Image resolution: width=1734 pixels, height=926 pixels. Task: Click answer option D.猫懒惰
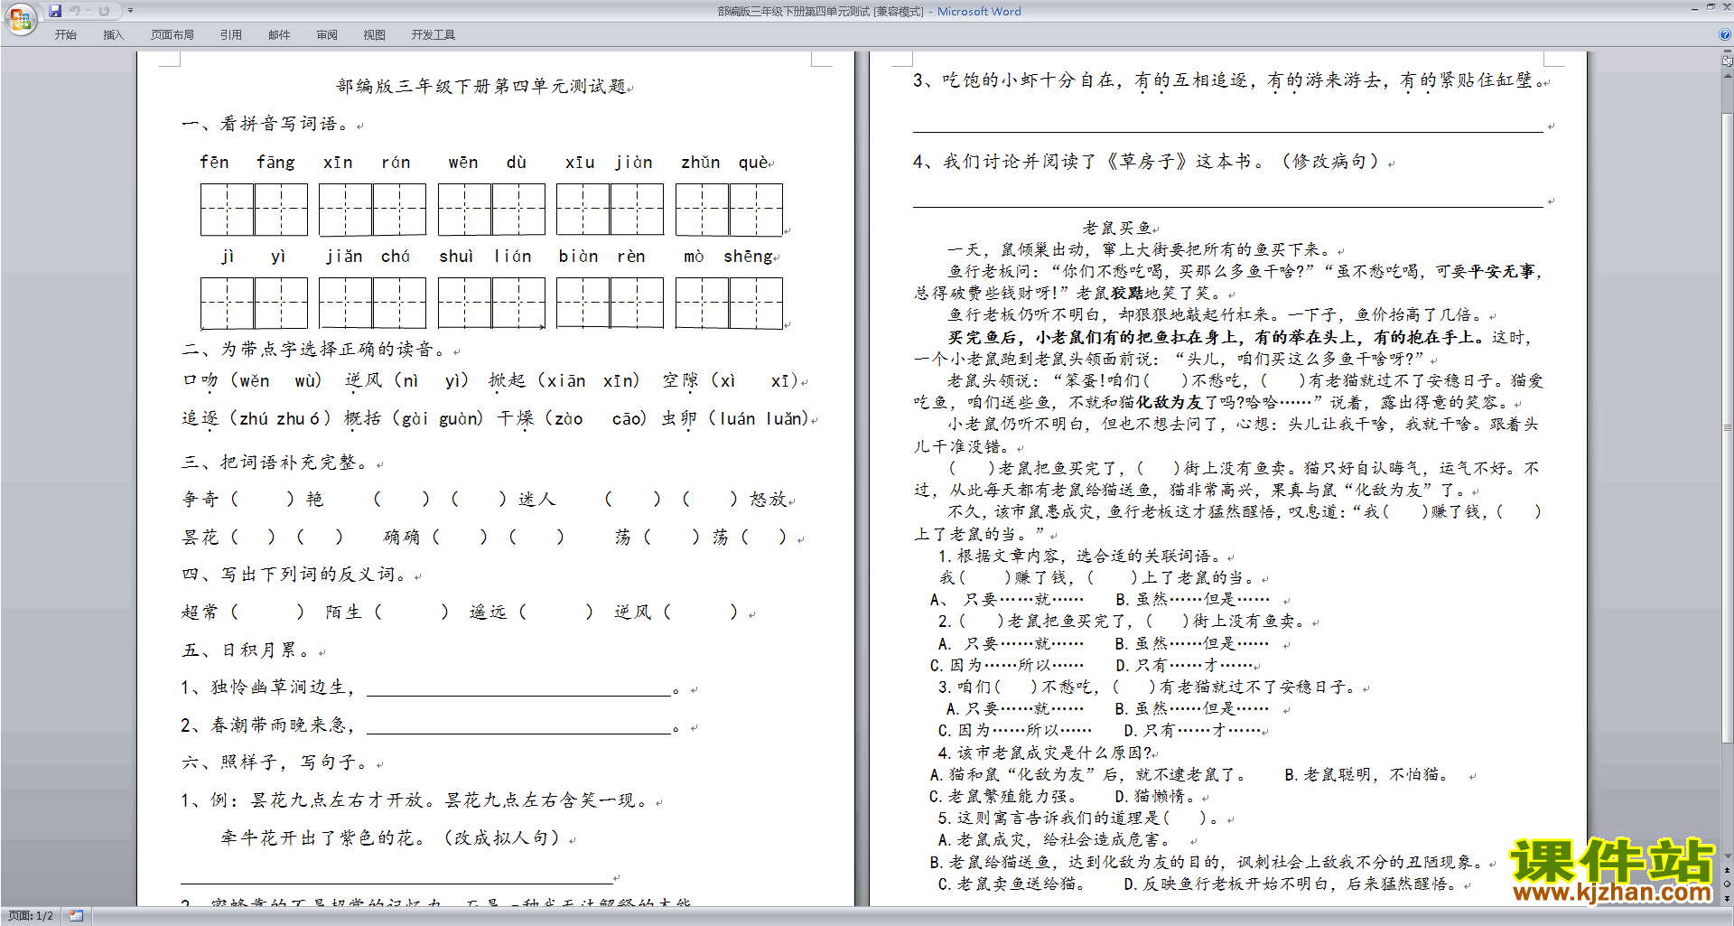[x=1156, y=797]
